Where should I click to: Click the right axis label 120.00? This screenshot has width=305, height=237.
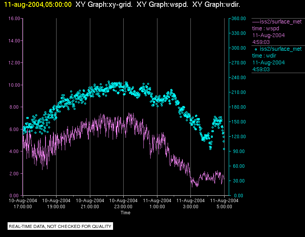click(239, 136)
